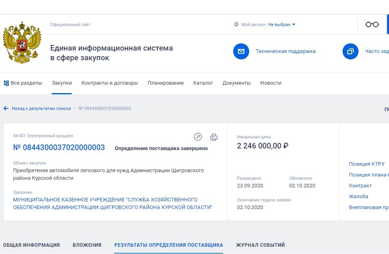Click the 44-ФЗ Электронный аукцион label

click(x=43, y=136)
